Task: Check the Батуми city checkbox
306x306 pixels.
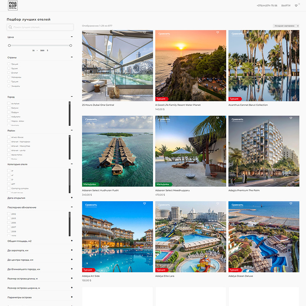Action: tap(9, 108)
